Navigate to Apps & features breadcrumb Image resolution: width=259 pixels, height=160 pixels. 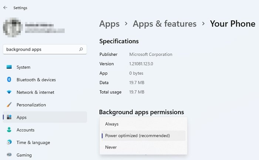tap(164, 24)
